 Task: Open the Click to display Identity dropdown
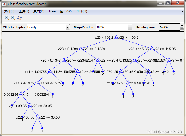pyautogui.click(x=48, y=27)
